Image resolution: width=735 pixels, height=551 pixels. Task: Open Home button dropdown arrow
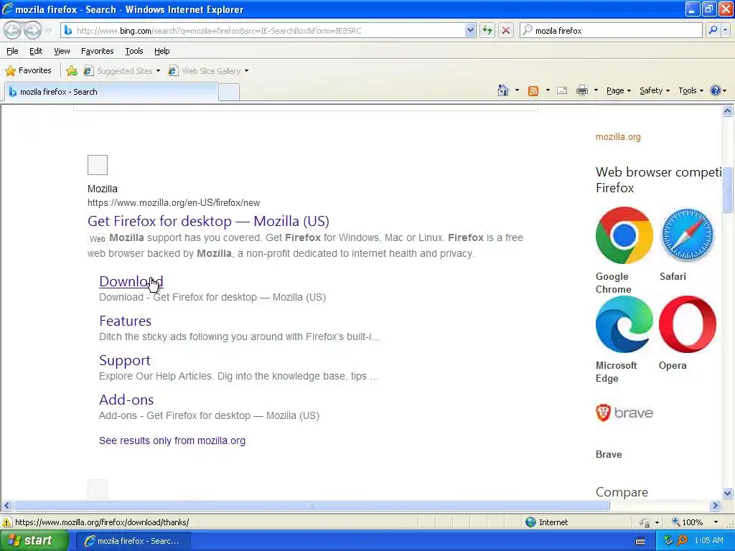[x=517, y=90]
